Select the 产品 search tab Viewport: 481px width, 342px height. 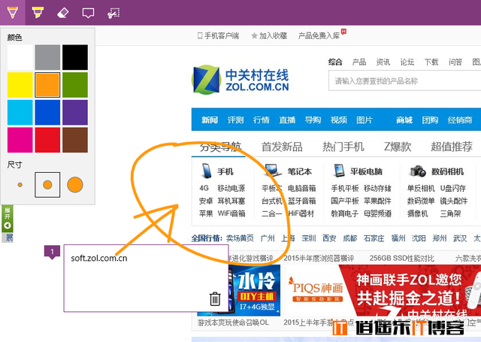[x=359, y=62]
